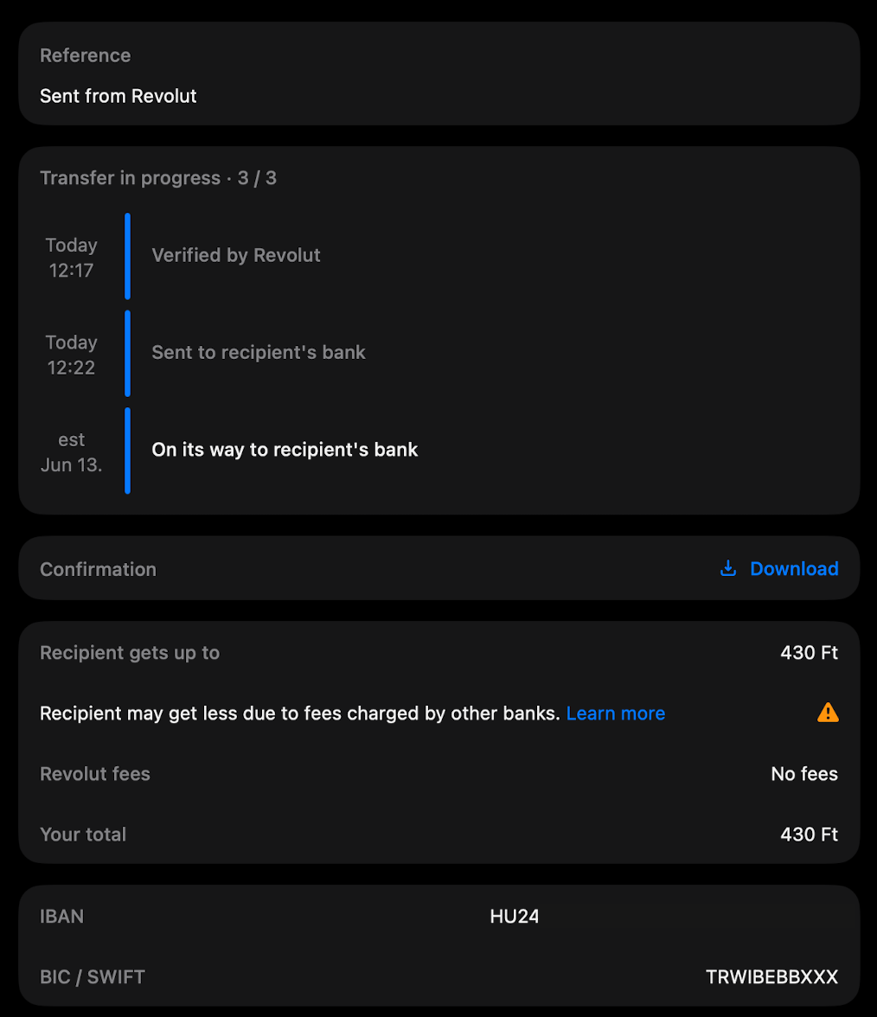877x1017 pixels.
Task: Click the Today 12:17 timestamp
Action: click(71, 258)
